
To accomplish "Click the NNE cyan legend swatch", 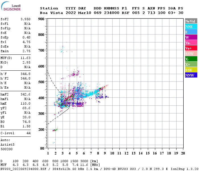I will pos(191,27).
